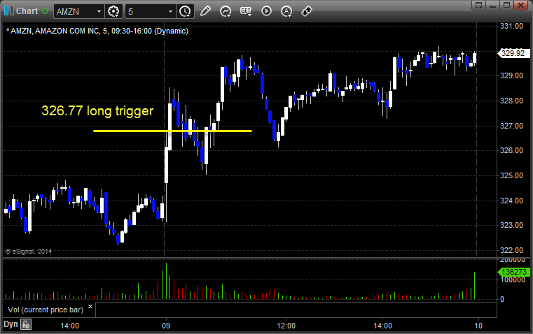
Task: Click the bar replay play button
Action: pyautogui.click(x=266, y=11)
